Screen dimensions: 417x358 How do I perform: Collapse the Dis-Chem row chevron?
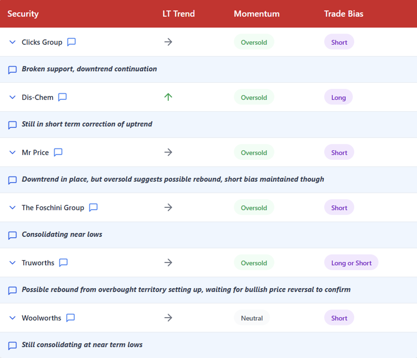tap(13, 97)
